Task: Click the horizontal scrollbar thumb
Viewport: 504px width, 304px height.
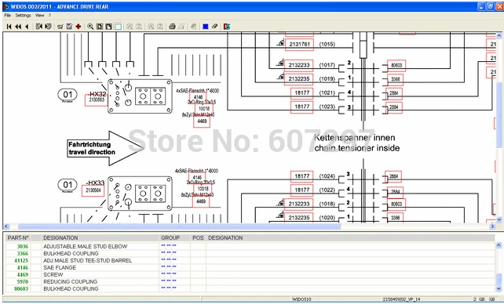Action: coord(179,226)
